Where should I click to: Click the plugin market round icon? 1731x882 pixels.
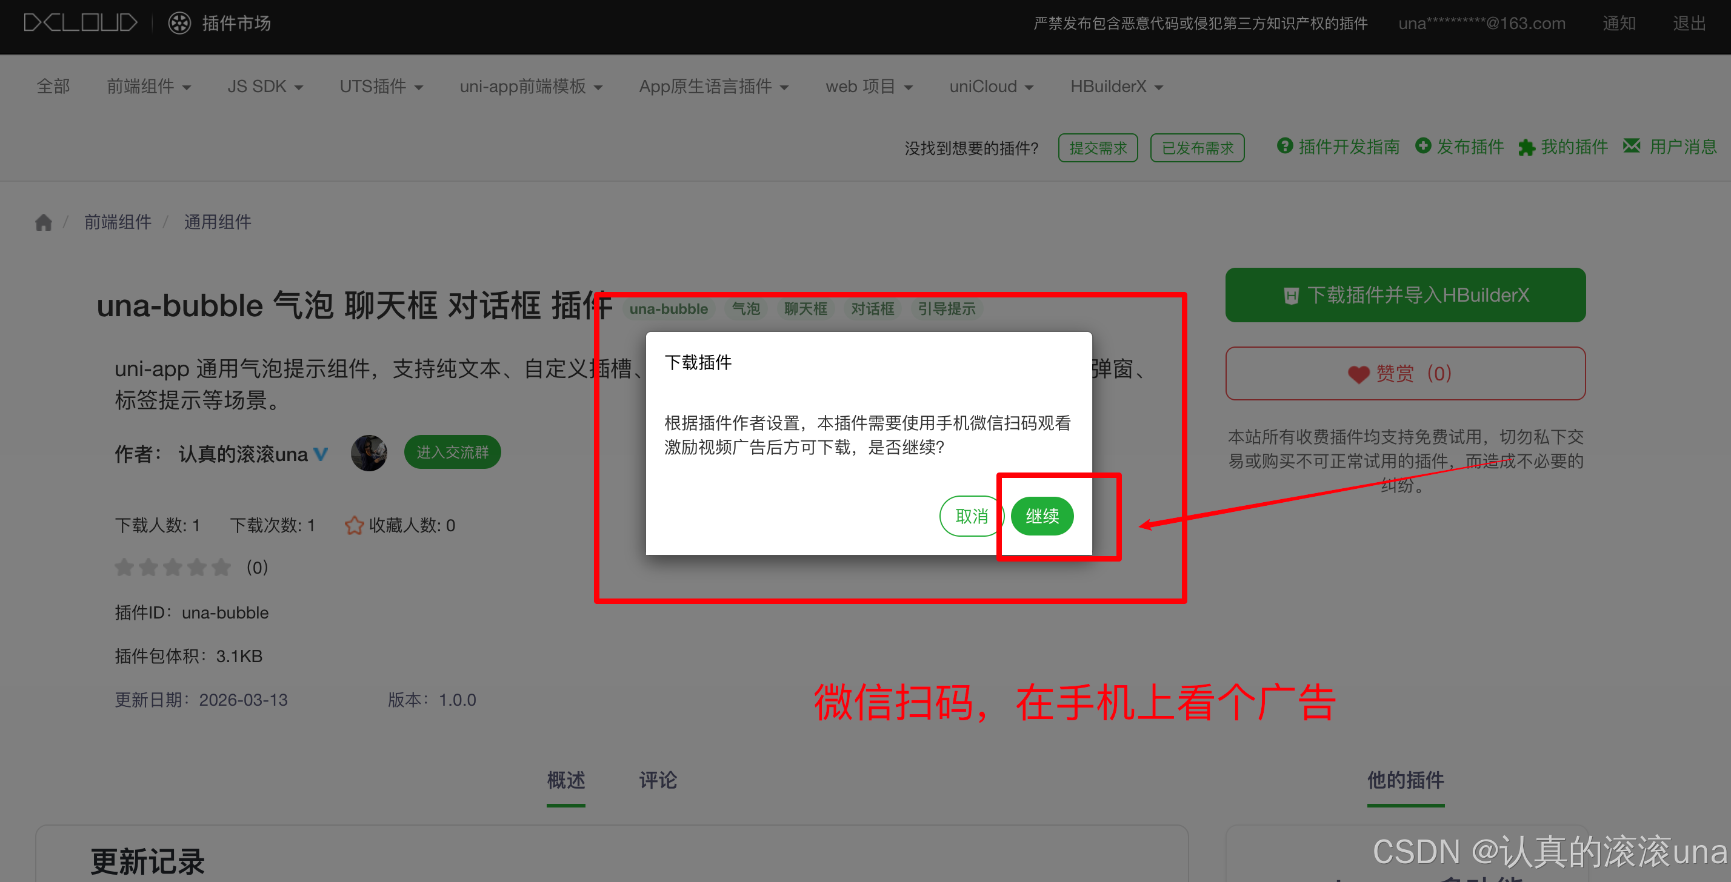(179, 24)
